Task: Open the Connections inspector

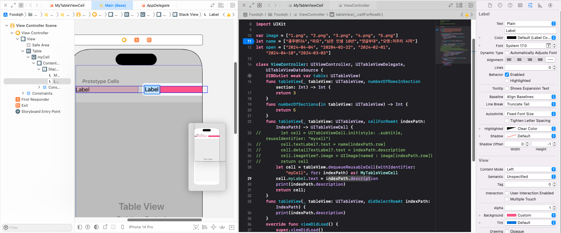Action: (550, 5)
